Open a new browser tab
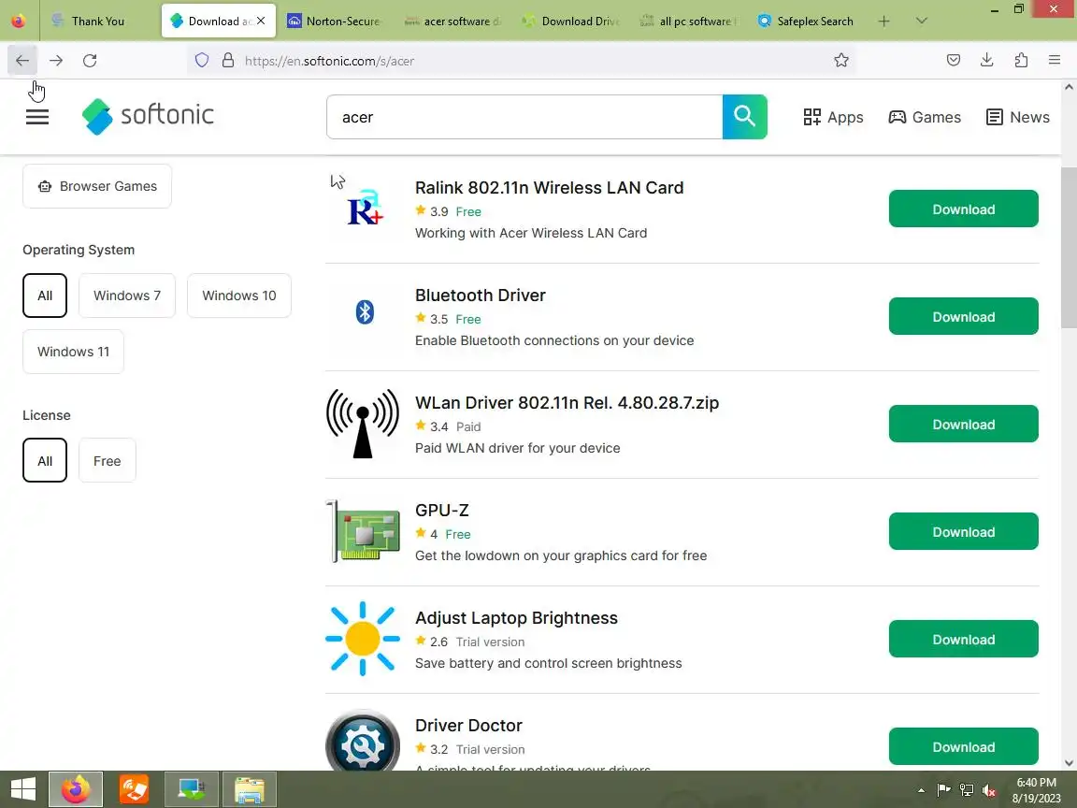This screenshot has height=808, width=1077. point(884,22)
